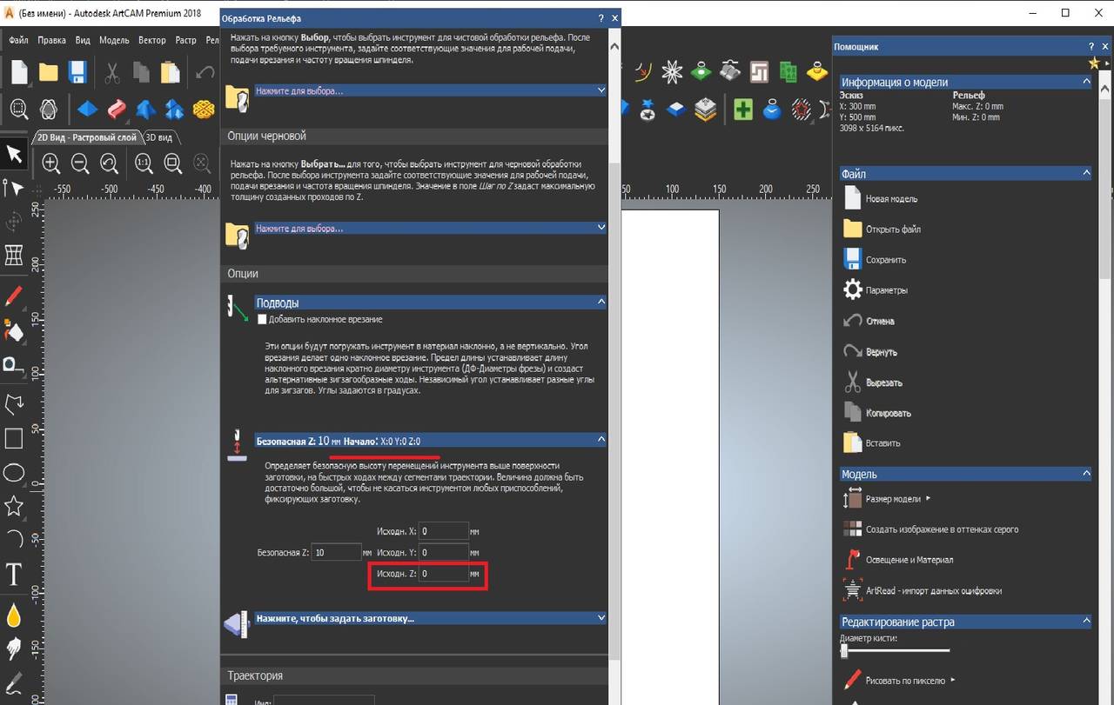Click the clipboard paste icon in top toolbar
Screen dimensions: 1114x705
click(x=169, y=72)
